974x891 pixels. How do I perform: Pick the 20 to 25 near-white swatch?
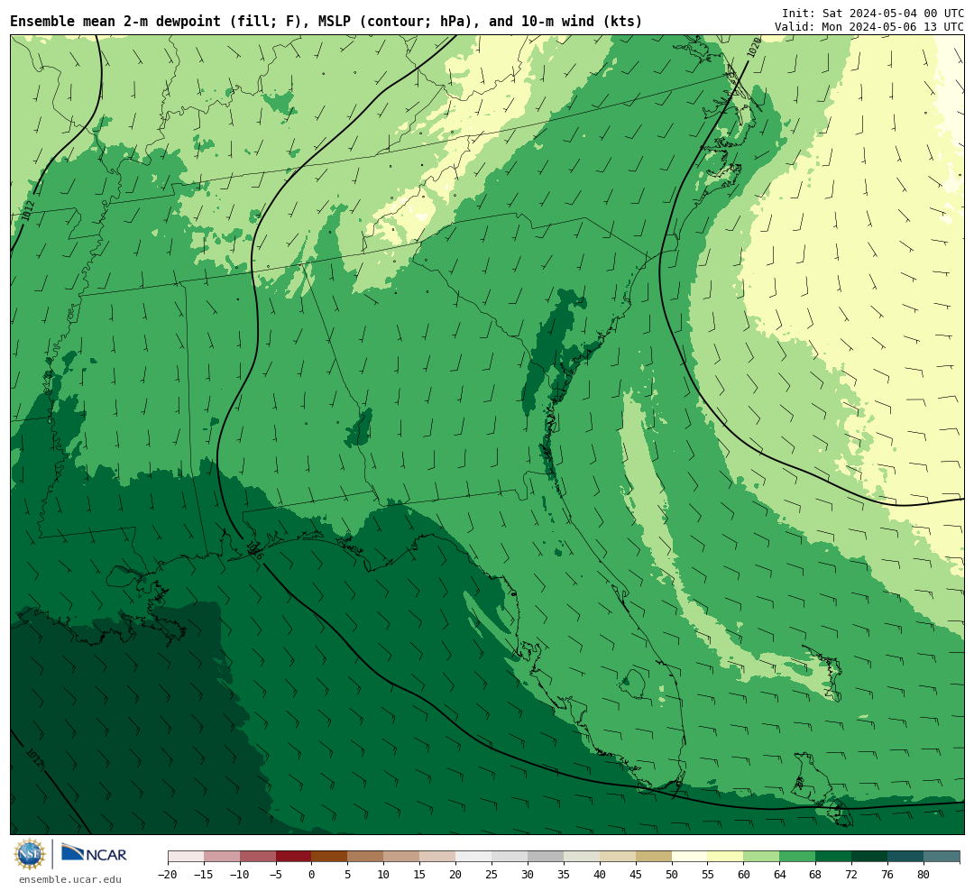(x=474, y=857)
